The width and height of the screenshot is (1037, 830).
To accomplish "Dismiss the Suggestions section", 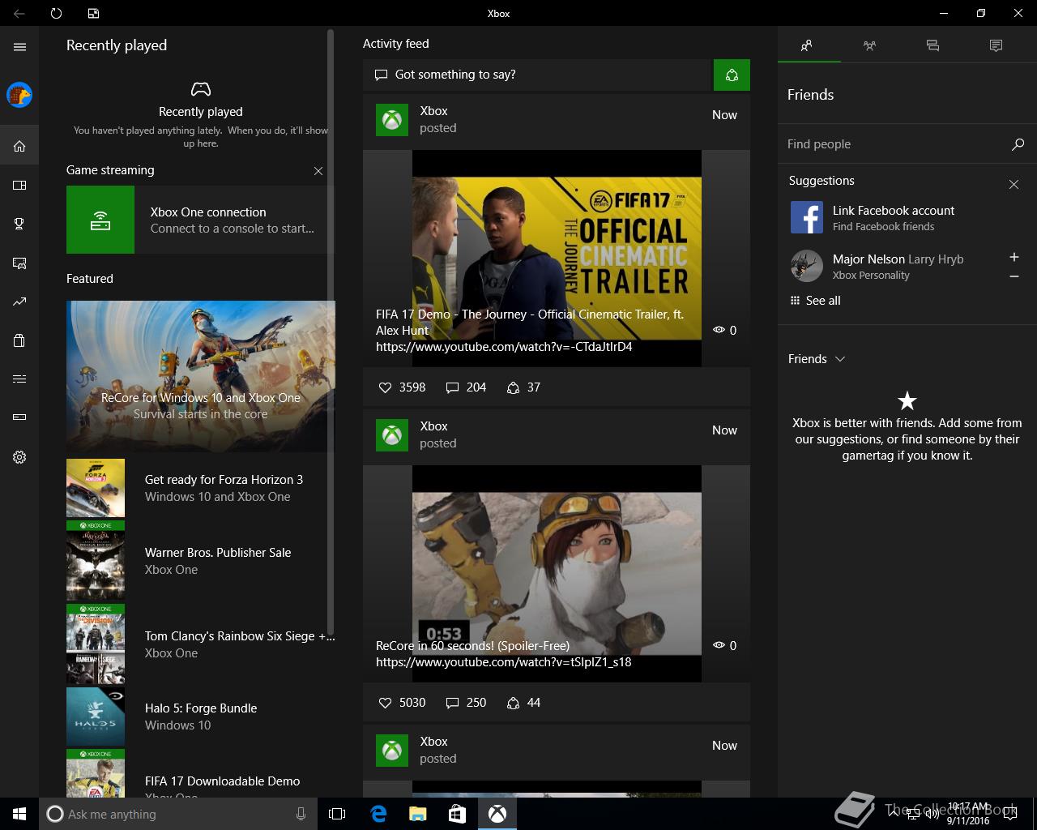I will (x=1014, y=185).
